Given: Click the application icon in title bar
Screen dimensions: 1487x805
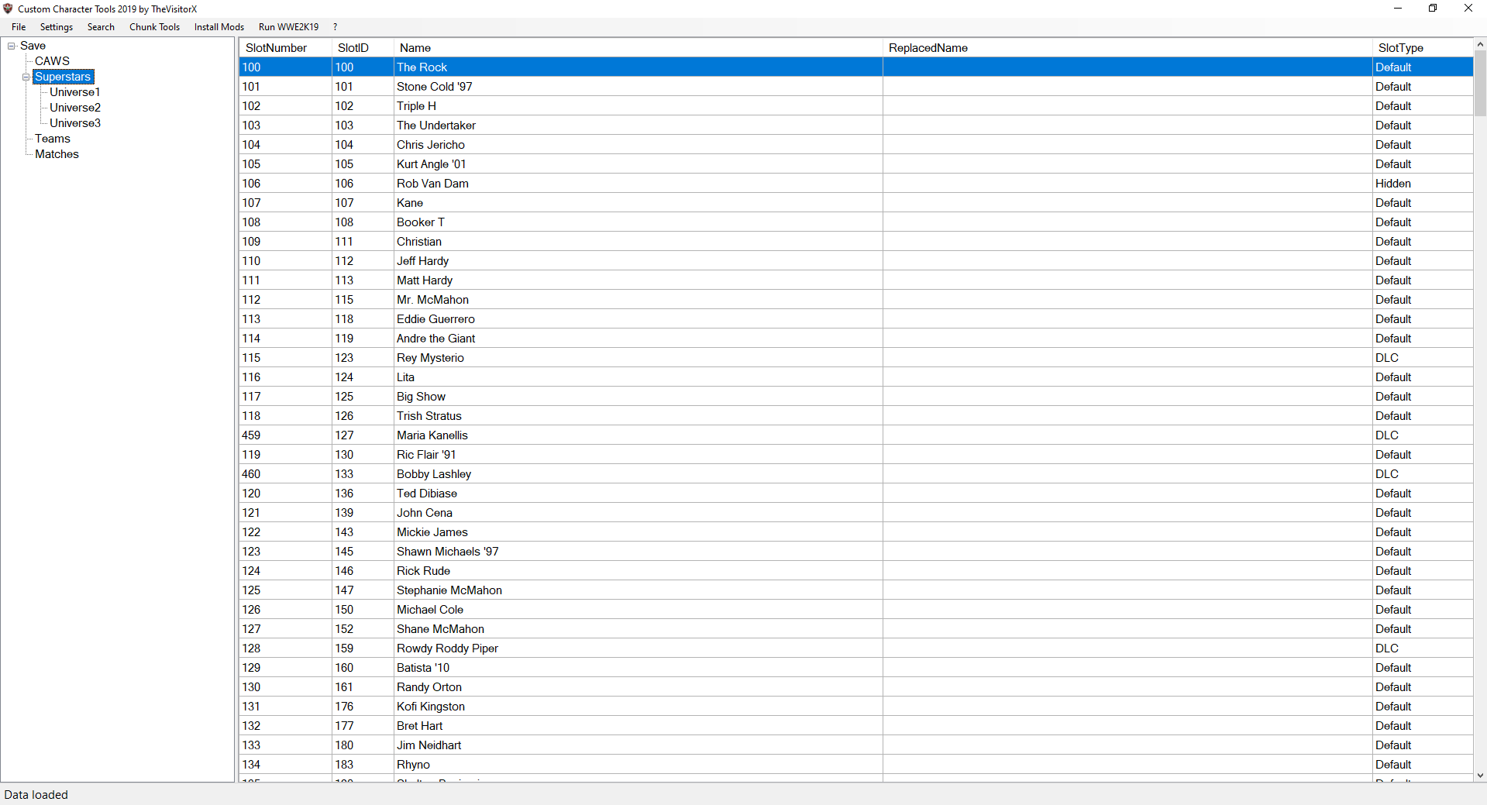Looking at the screenshot, I should pos(9,9).
